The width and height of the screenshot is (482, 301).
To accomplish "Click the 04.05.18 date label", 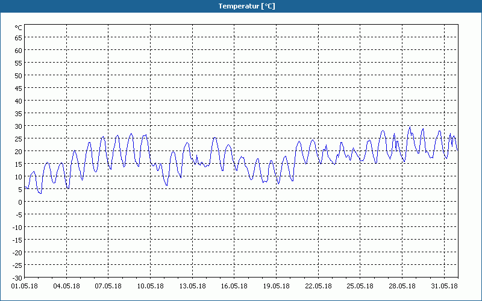I will pyautogui.click(x=66, y=287).
